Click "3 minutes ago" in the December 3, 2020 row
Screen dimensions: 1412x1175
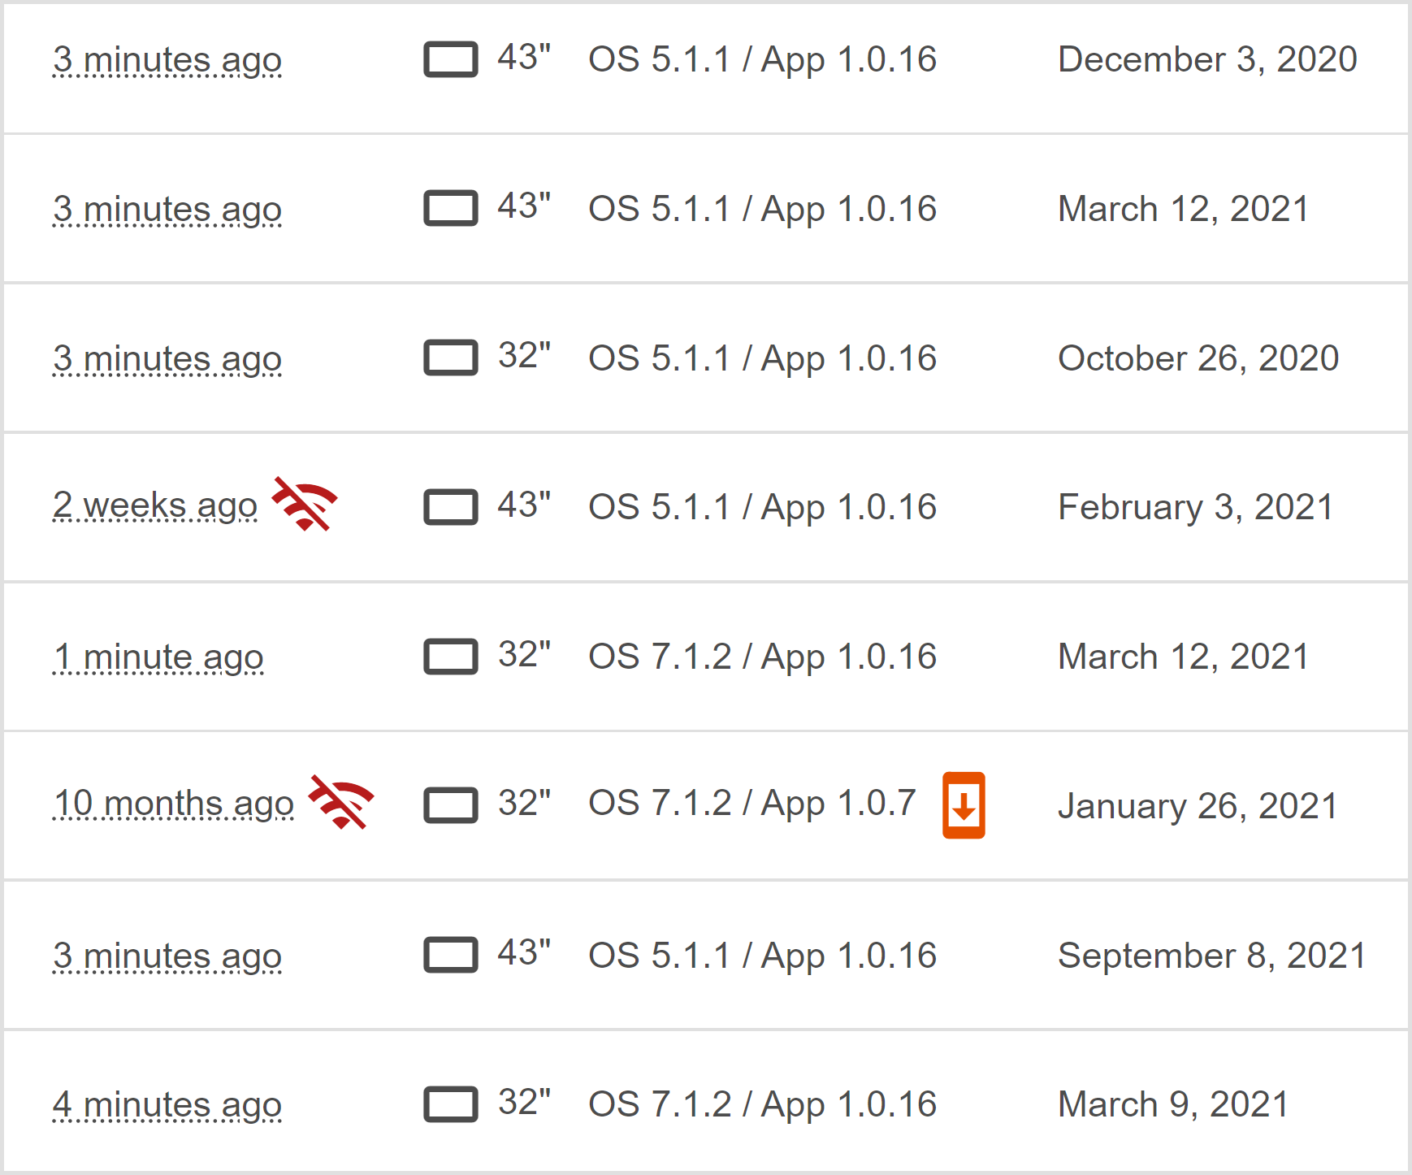(x=167, y=60)
